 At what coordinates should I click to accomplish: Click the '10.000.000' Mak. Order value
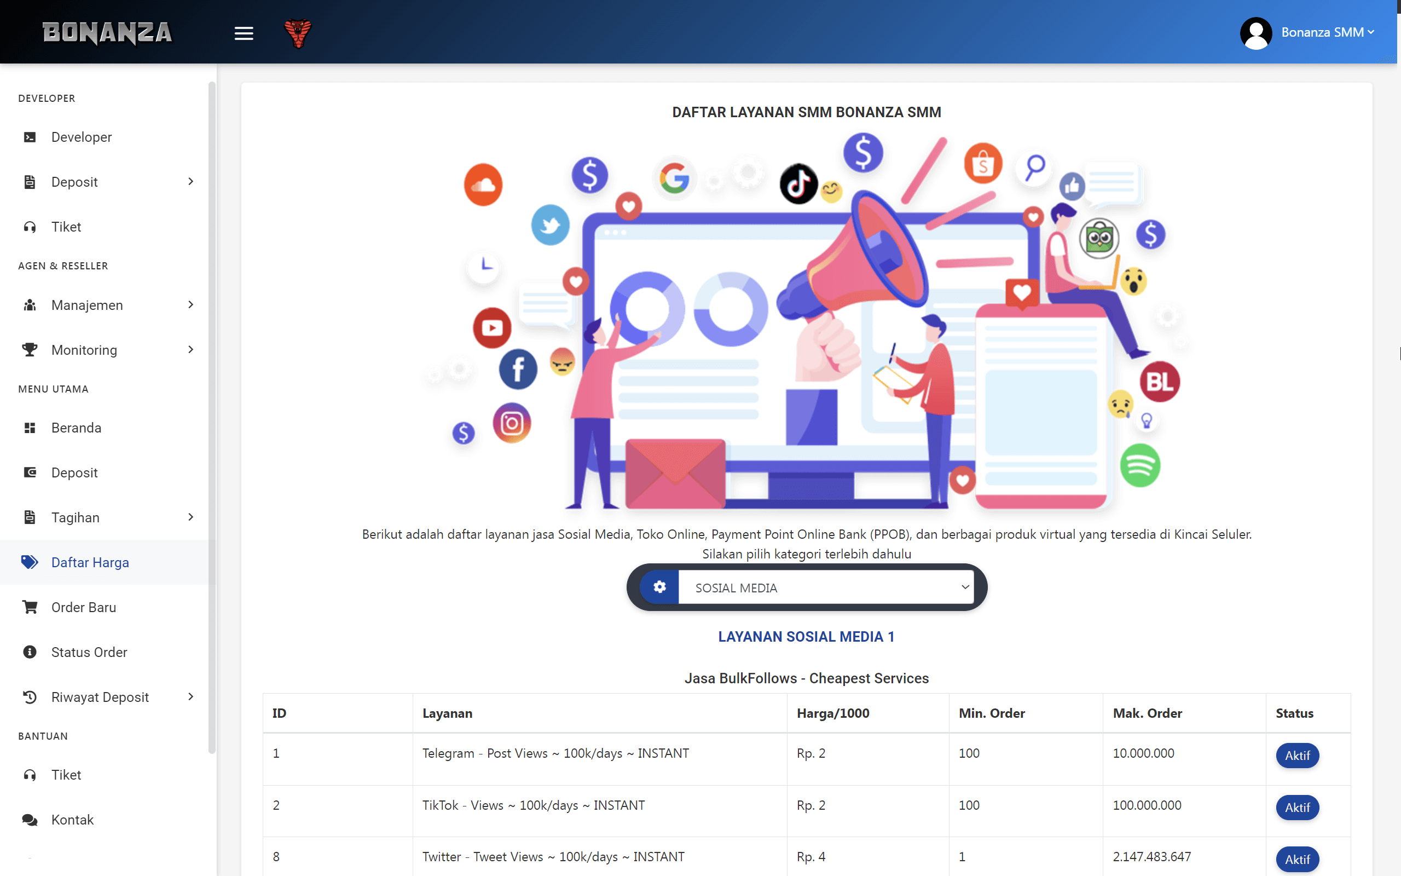coord(1143,753)
